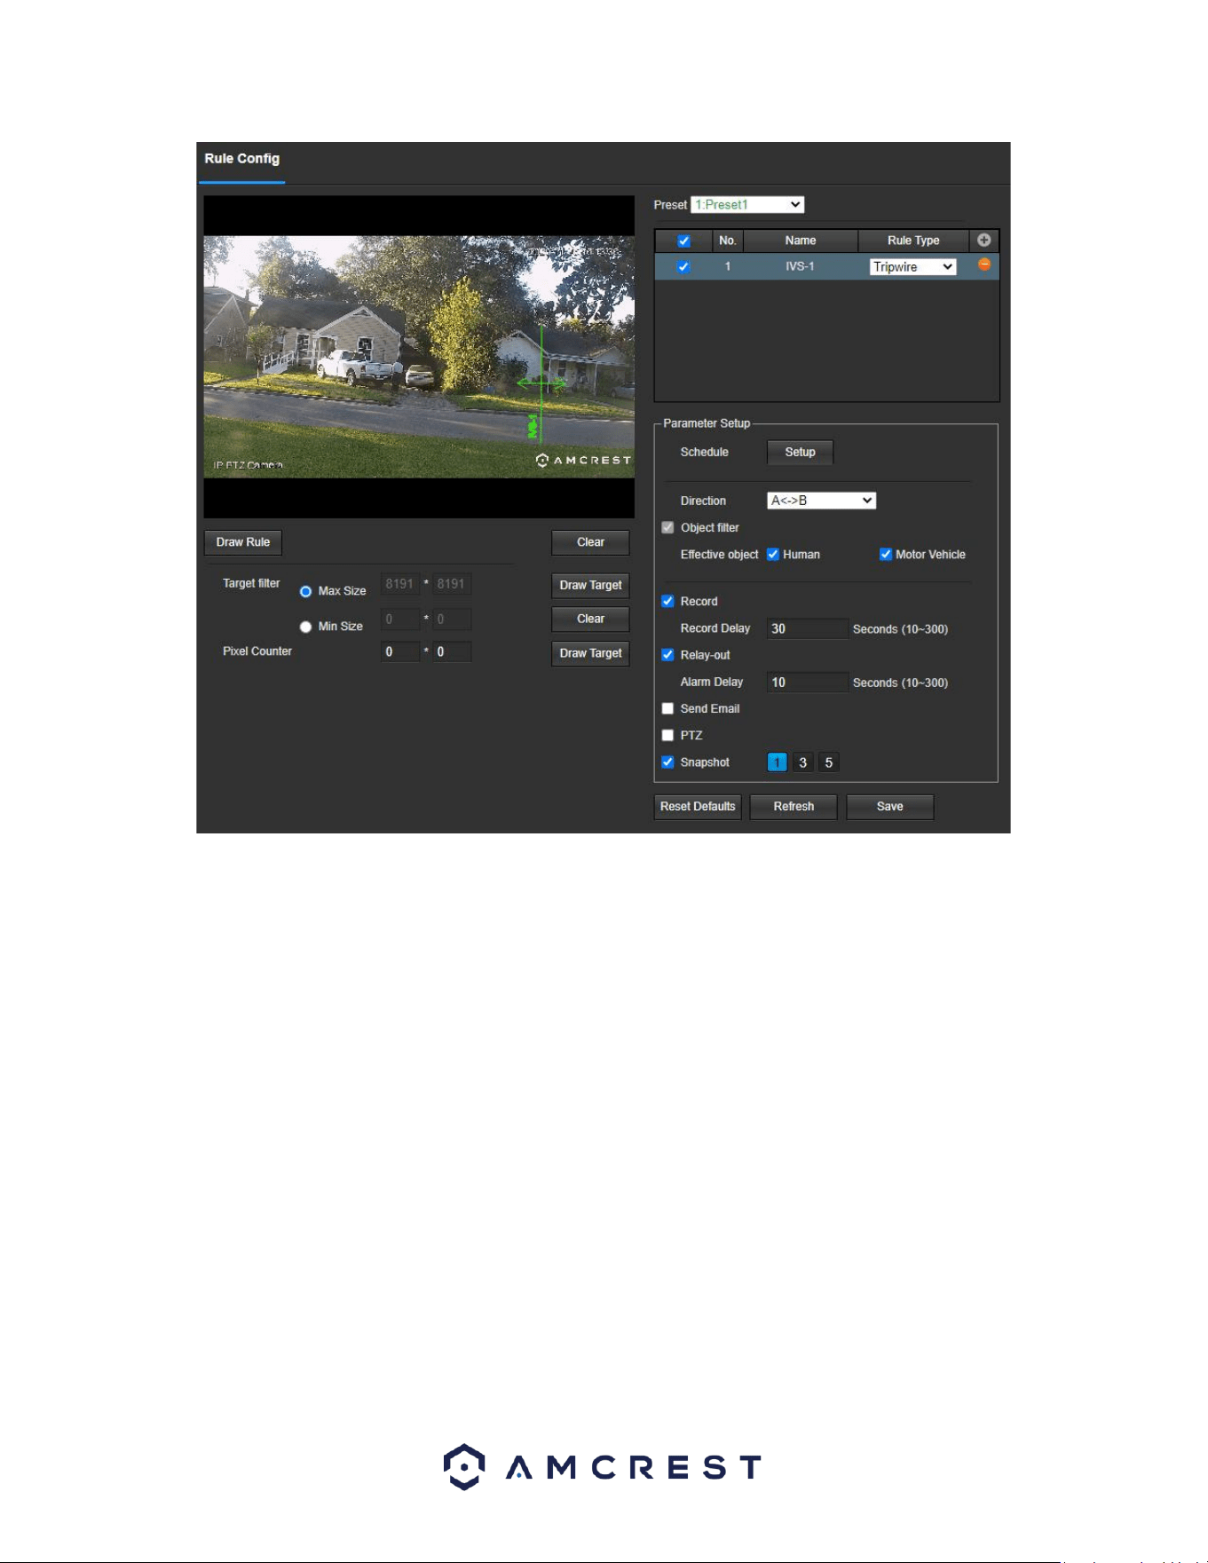Disable the Record checkbox
This screenshot has width=1208, height=1563.
point(668,601)
